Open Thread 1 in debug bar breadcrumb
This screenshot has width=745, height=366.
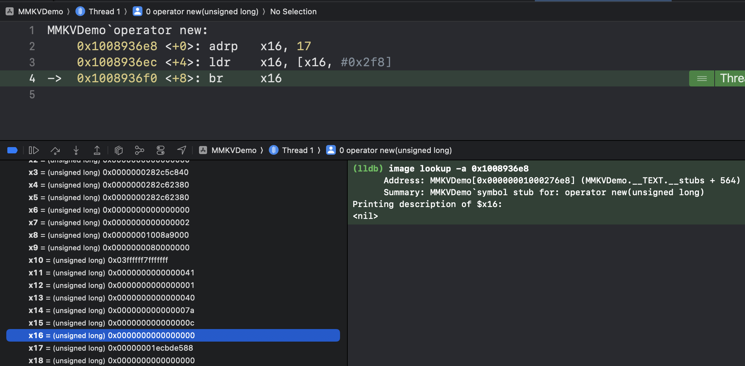297,150
